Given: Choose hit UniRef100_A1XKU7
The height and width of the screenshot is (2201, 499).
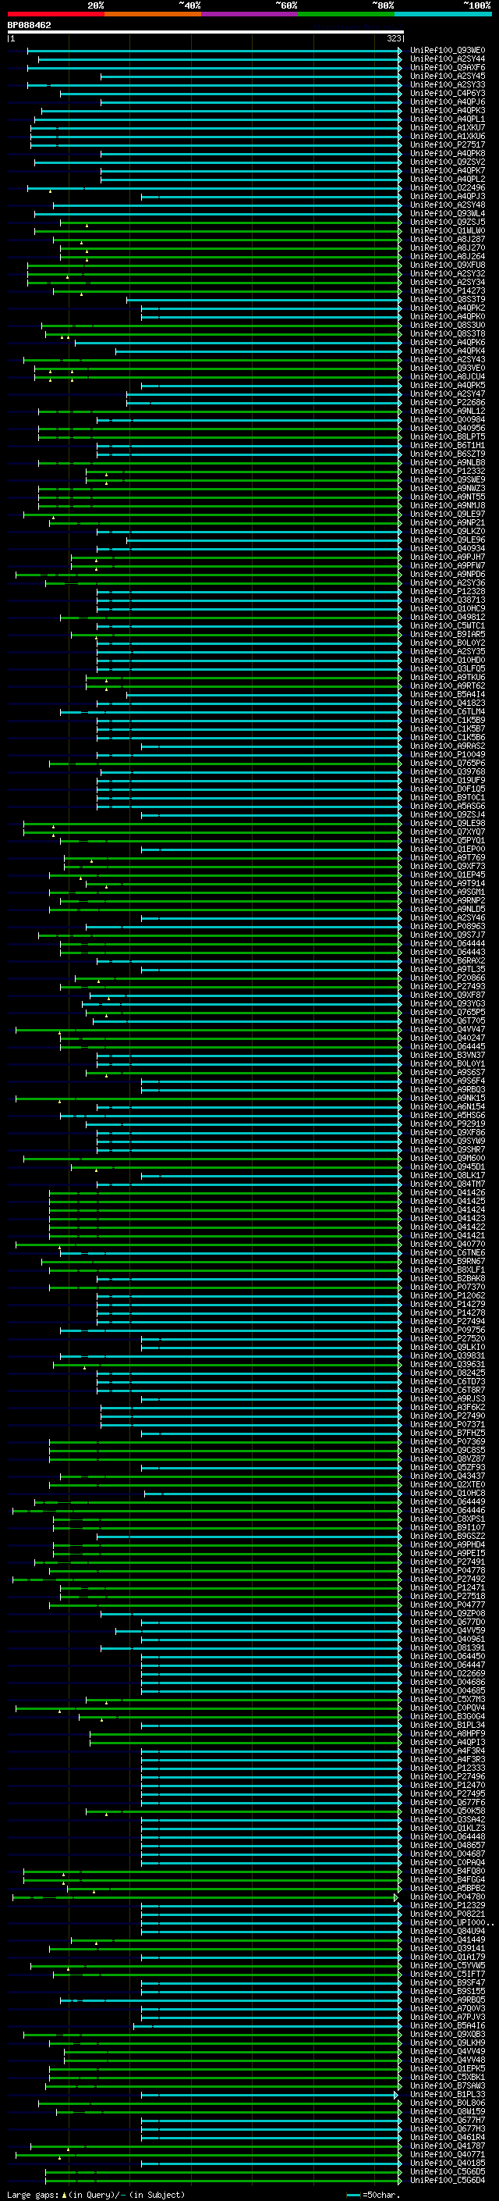Looking at the screenshot, I should coord(447,127).
